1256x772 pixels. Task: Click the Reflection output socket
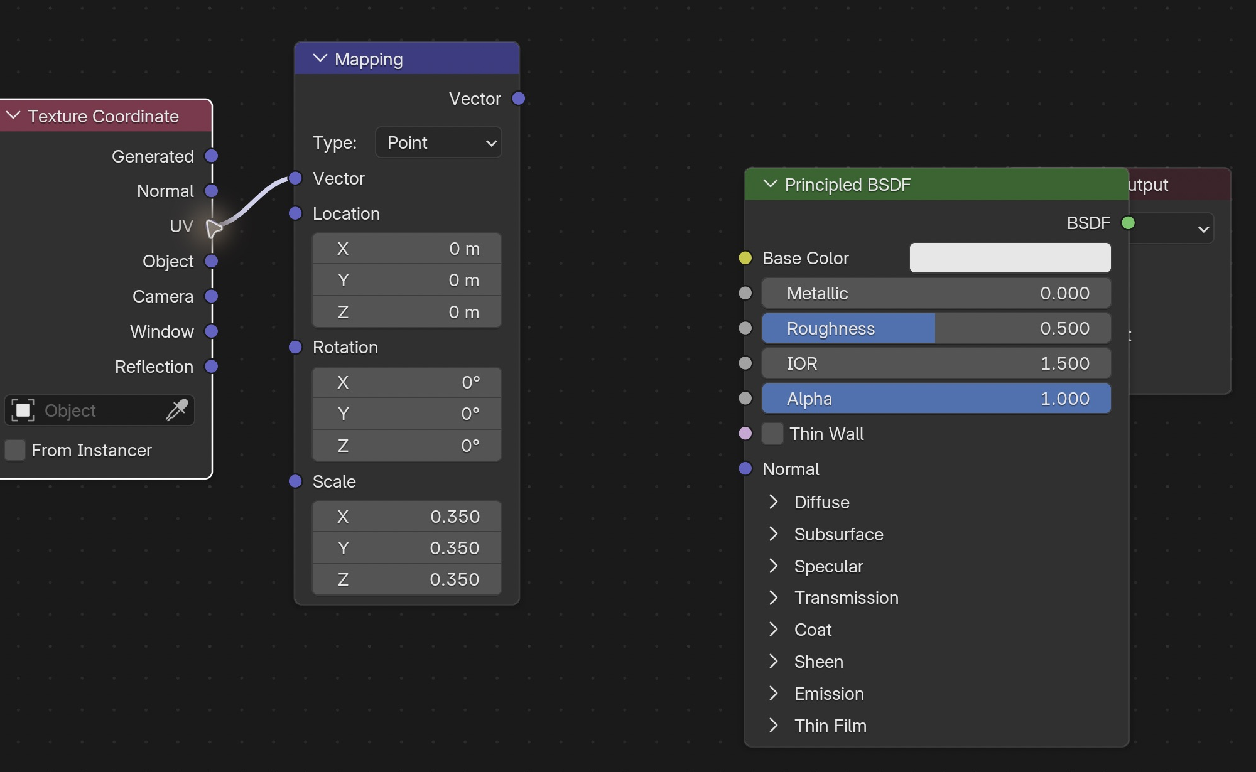pos(212,367)
